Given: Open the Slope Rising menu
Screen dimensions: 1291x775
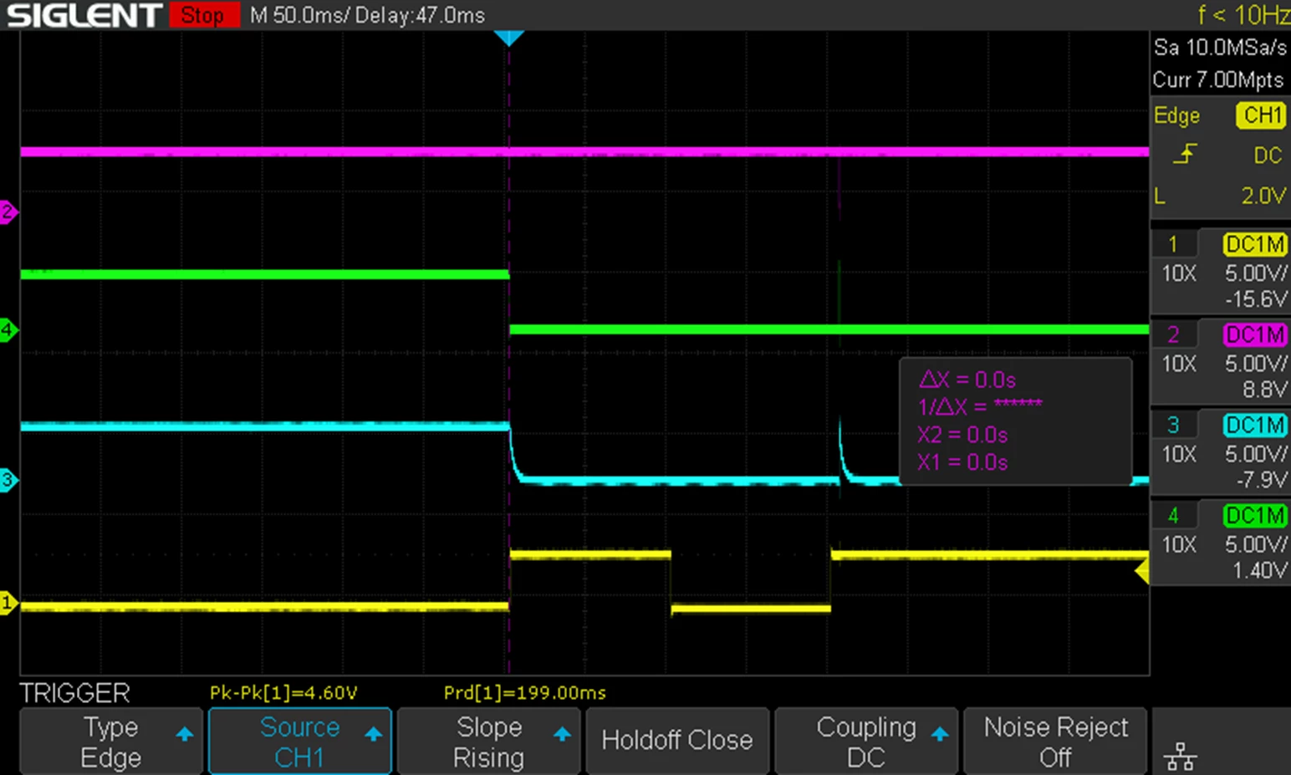Looking at the screenshot, I should pyautogui.click(x=489, y=741).
